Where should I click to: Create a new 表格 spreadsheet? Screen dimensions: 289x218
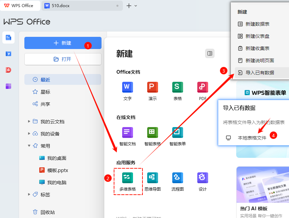pos(178,91)
